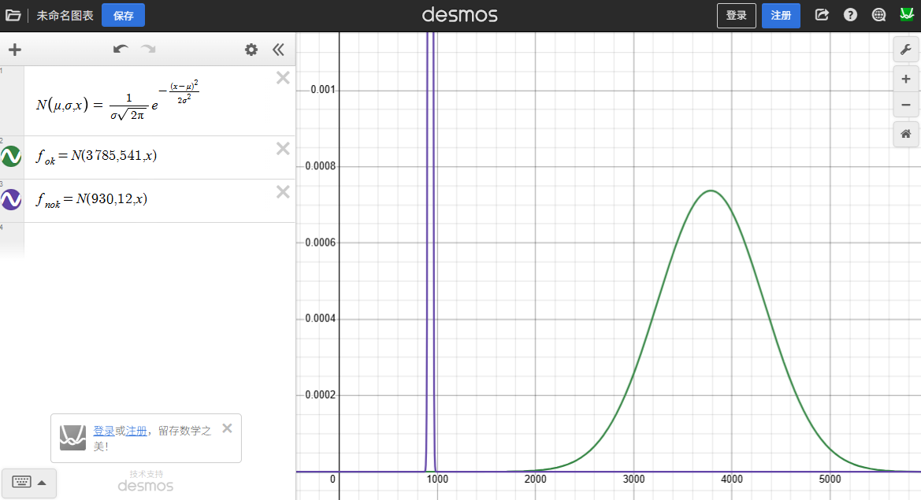The image size is (921, 500).
Task: Show the on-screen keyboard panel
Action: pyautogui.click(x=28, y=482)
